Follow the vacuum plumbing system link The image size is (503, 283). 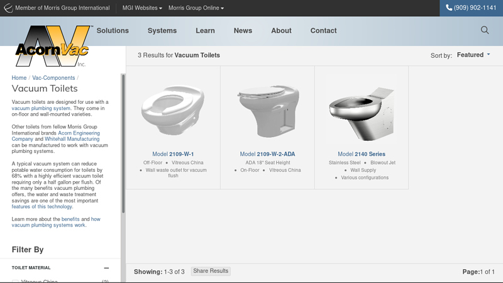point(41,108)
